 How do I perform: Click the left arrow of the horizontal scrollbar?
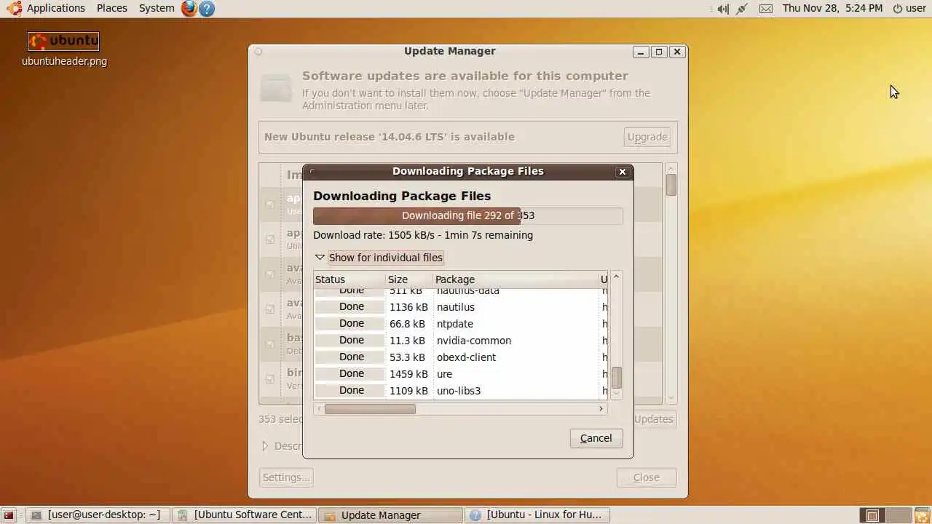(x=319, y=409)
